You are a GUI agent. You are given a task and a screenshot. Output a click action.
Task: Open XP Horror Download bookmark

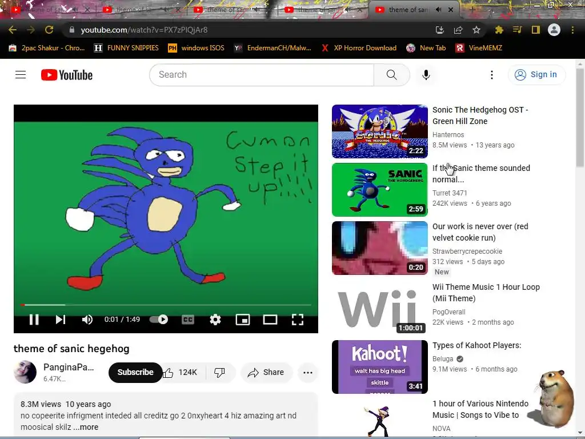359,48
